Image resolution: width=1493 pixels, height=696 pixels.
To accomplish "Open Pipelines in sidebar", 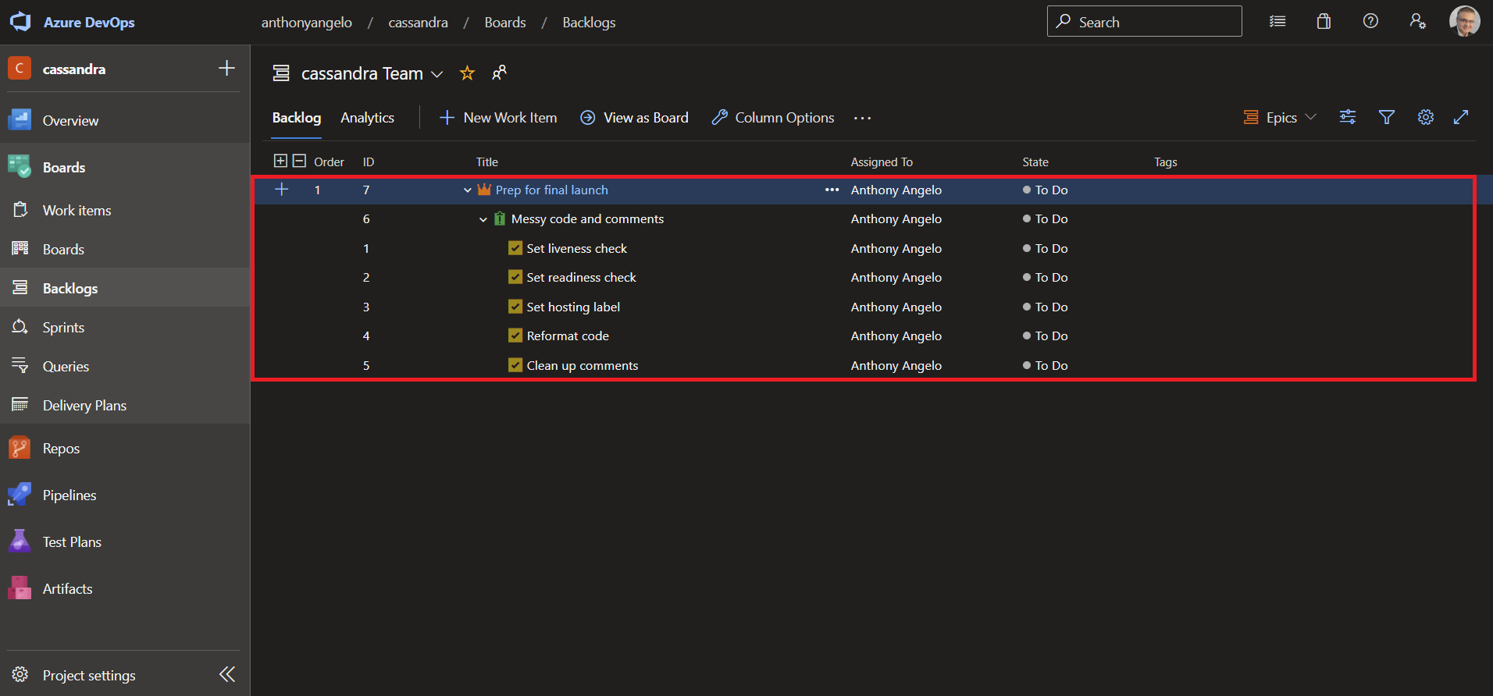I will tap(125, 495).
